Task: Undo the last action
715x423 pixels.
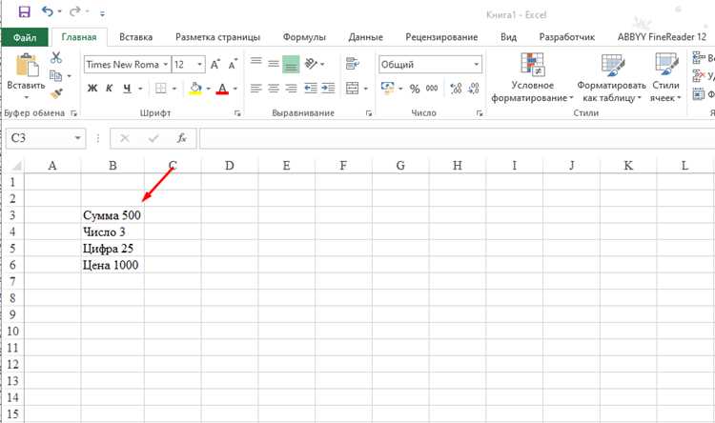Action: tap(48, 10)
